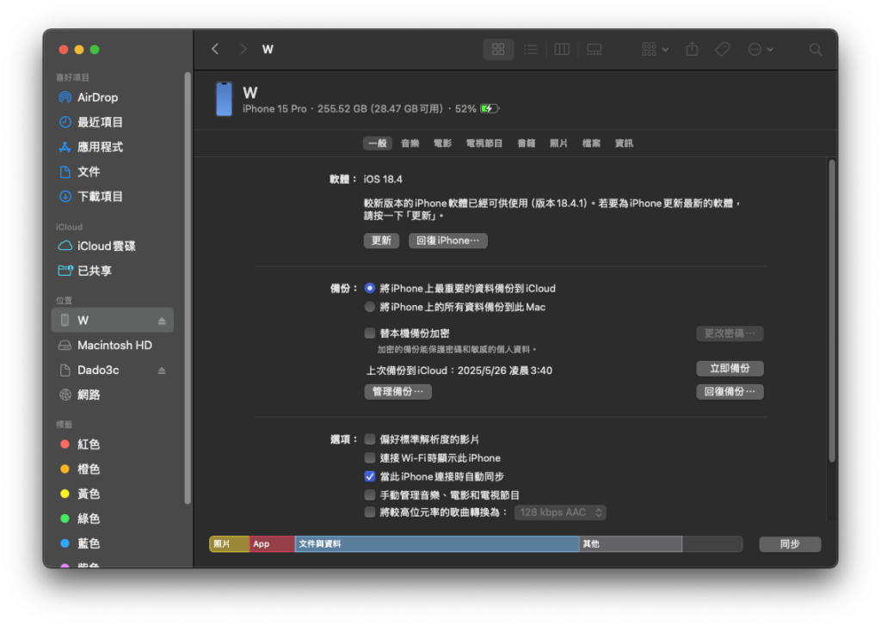The width and height of the screenshot is (881, 625).
Task: Check 偏好標準解析度的影片 option
Action: click(370, 439)
